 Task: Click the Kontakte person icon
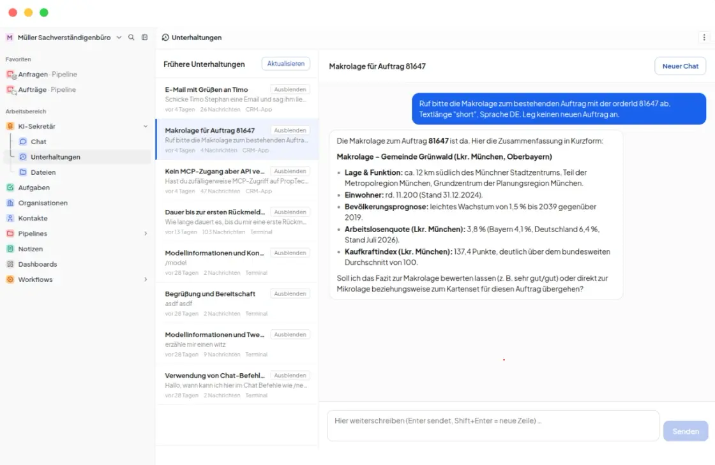coord(10,218)
